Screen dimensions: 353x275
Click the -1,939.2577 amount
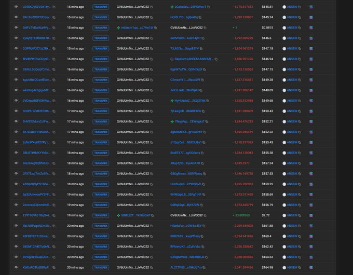(x=241, y=163)
